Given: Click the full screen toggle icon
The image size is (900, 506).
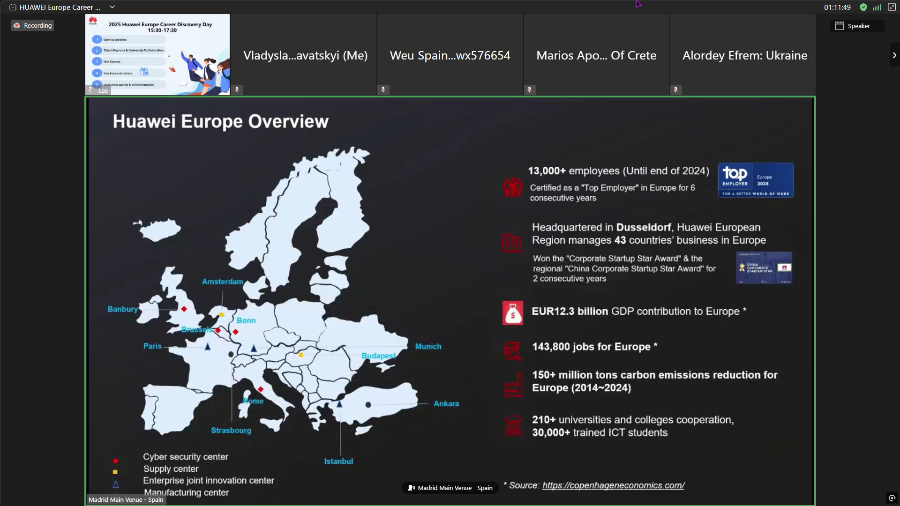Looking at the screenshot, I should click(892, 7).
